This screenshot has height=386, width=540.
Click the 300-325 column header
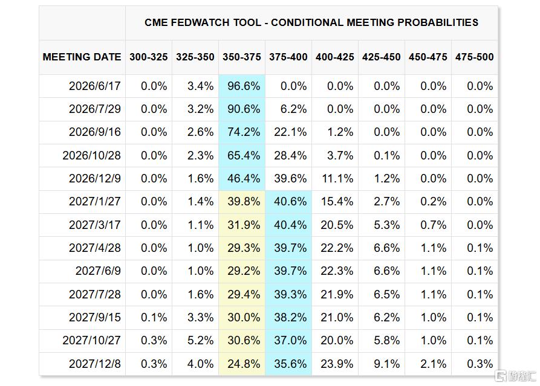(148, 57)
